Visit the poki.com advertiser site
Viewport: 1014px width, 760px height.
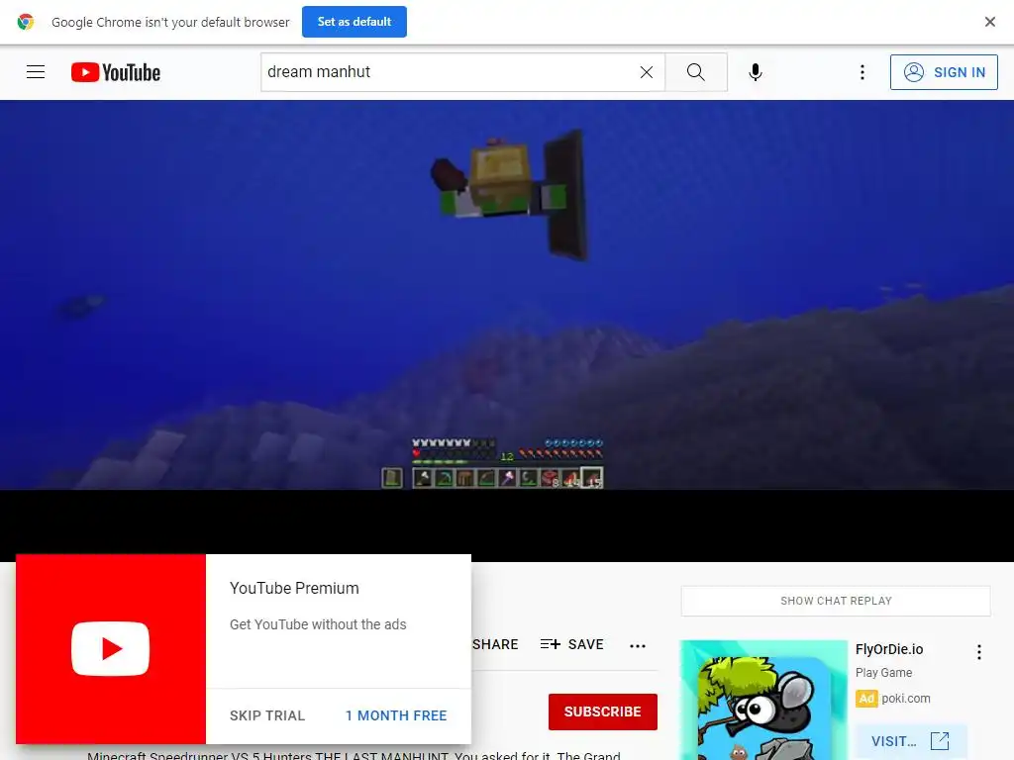911,741
